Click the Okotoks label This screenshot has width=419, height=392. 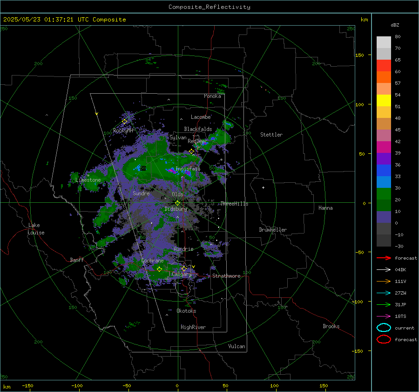(x=186, y=311)
